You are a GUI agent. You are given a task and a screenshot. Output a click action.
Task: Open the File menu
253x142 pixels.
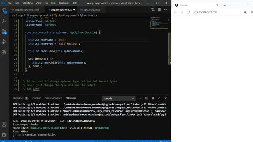[x=9, y=3]
